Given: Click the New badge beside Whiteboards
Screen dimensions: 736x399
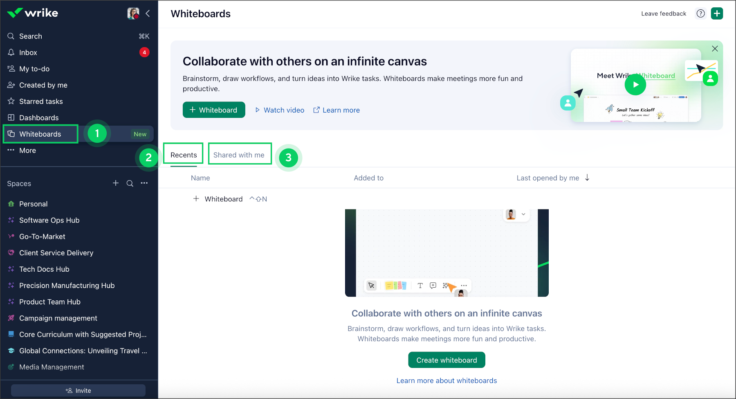Looking at the screenshot, I should coord(140,134).
